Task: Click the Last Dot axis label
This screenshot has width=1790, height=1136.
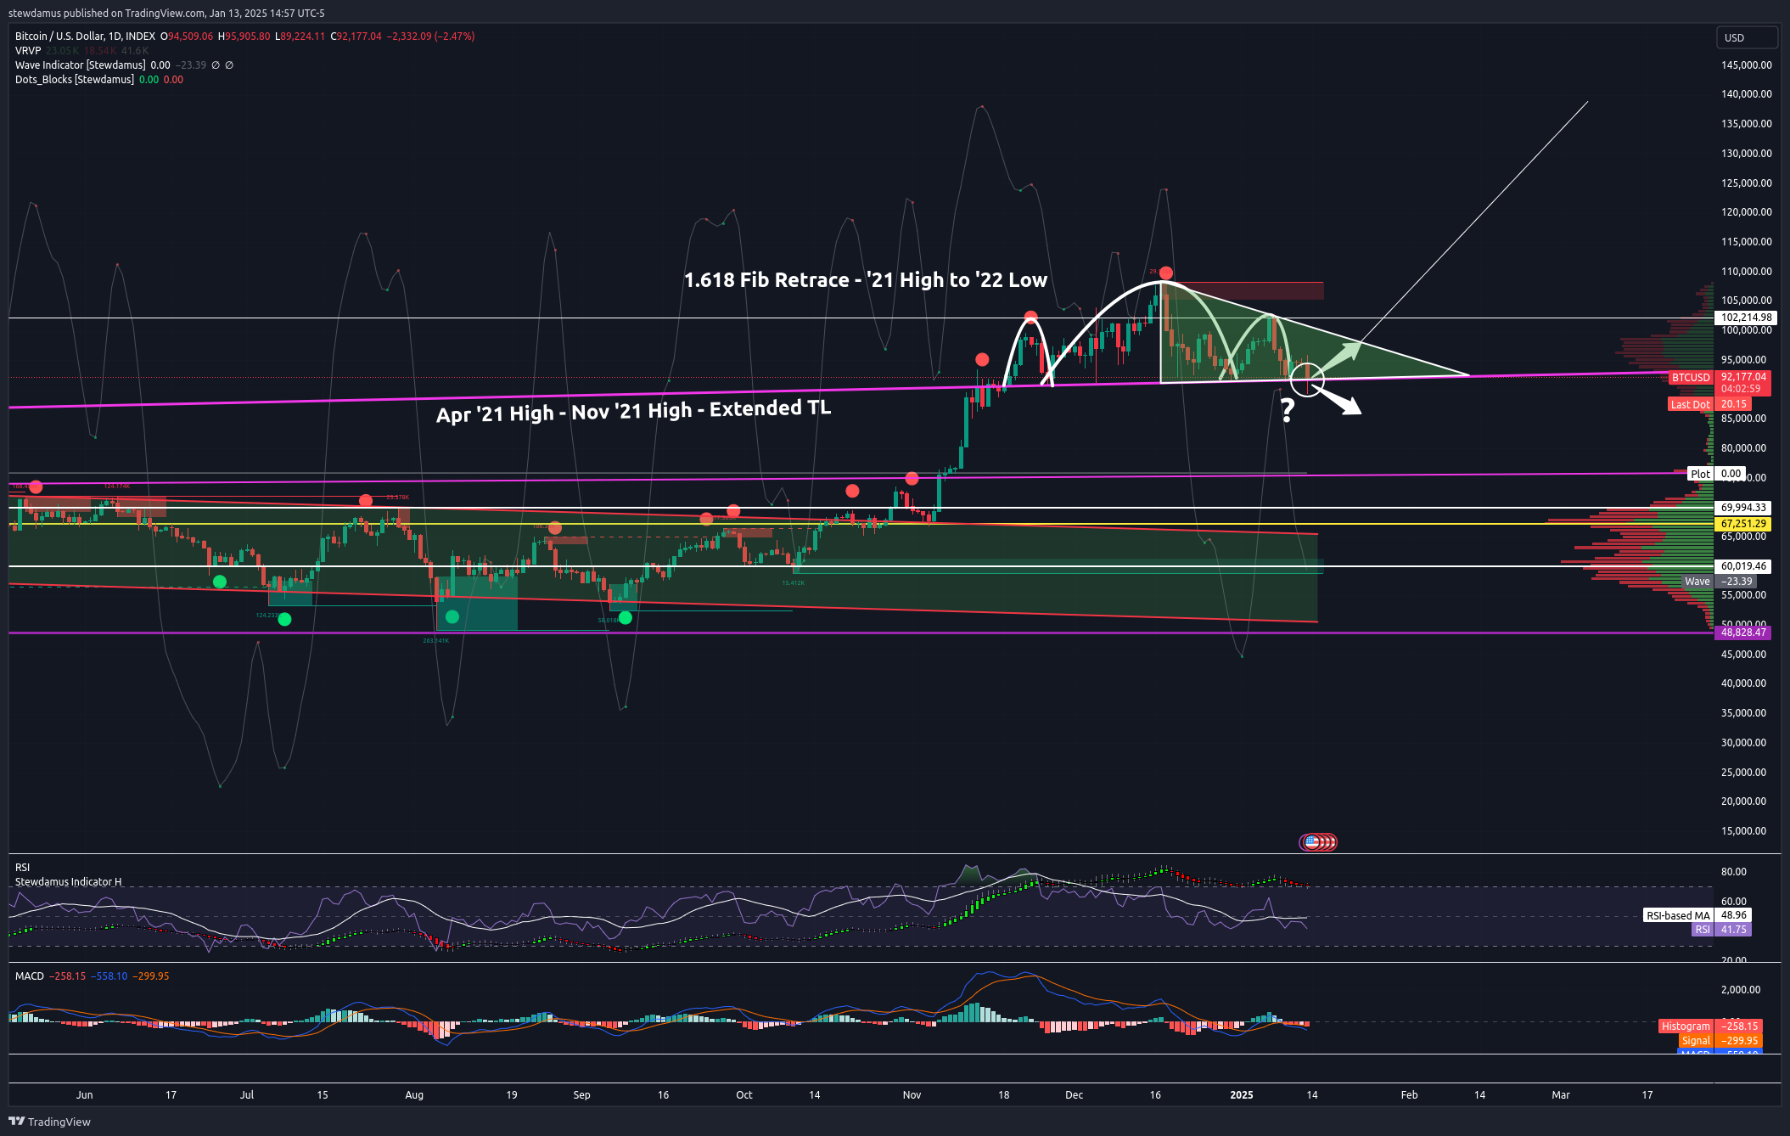Action: (x=1691, y=404)
